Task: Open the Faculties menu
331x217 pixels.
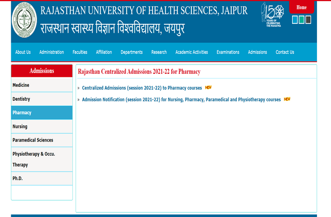Action: 80,52
